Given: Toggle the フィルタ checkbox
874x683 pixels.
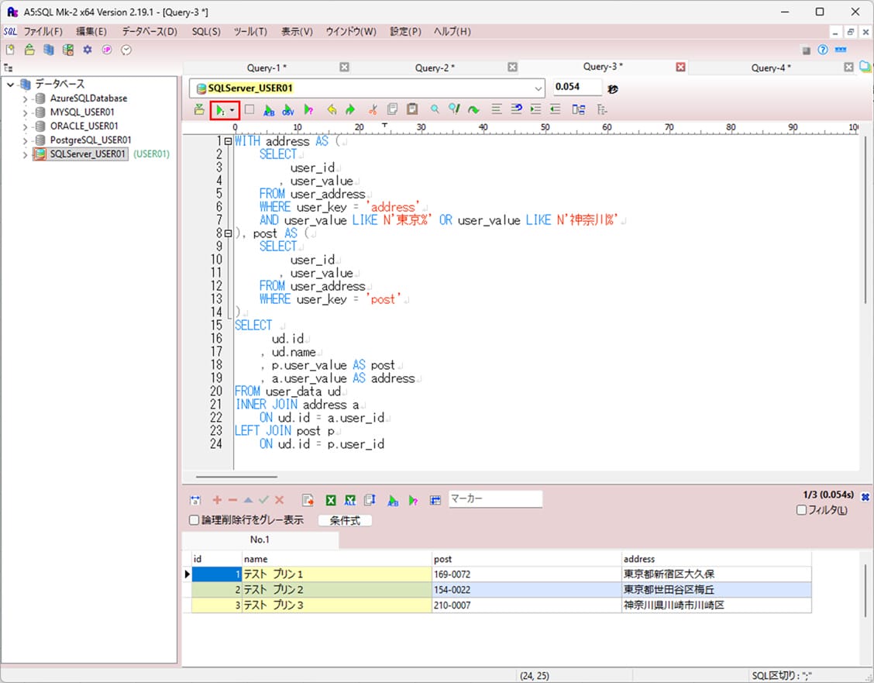Looking at the screenshot, I should tap(802, 510).
